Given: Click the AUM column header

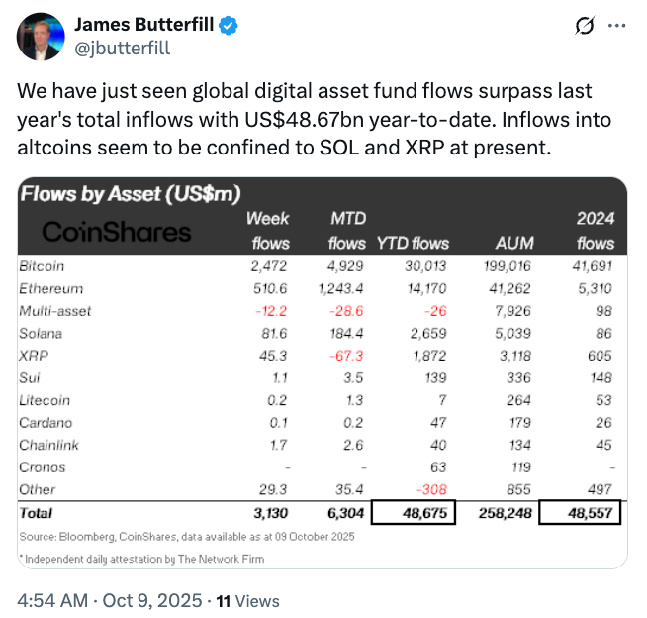Looking at the screenshot, I should pos(513,243).
